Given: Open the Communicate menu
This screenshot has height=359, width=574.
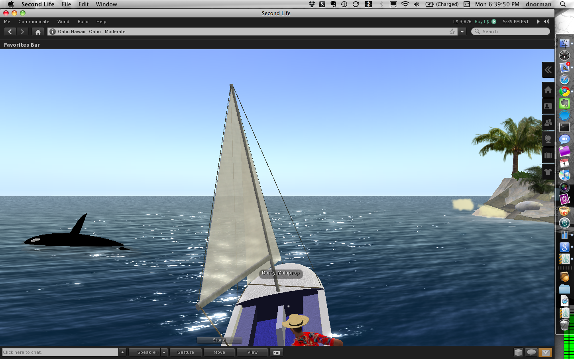Looking at the screenshot, I should click(x=34, y=22).
